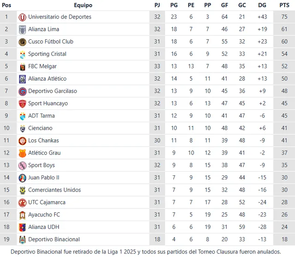Image resolution: width=295 pixels, height=257 pixels.
Task: Click the Universitario de Deportes crest icon
Action: [22, 17]
